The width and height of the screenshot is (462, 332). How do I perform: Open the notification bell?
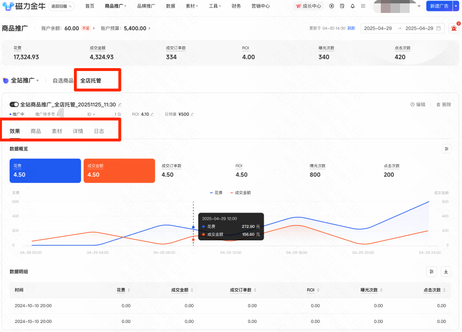pyautogui.click(x=353, y=6)
